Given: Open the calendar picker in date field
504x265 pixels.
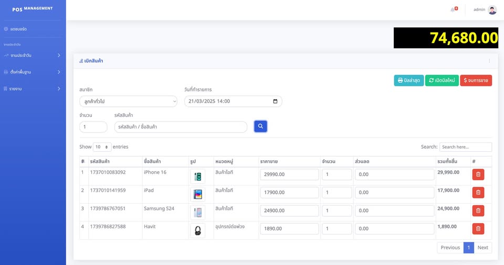Looking at the screenshot, I should pos(275,102).
